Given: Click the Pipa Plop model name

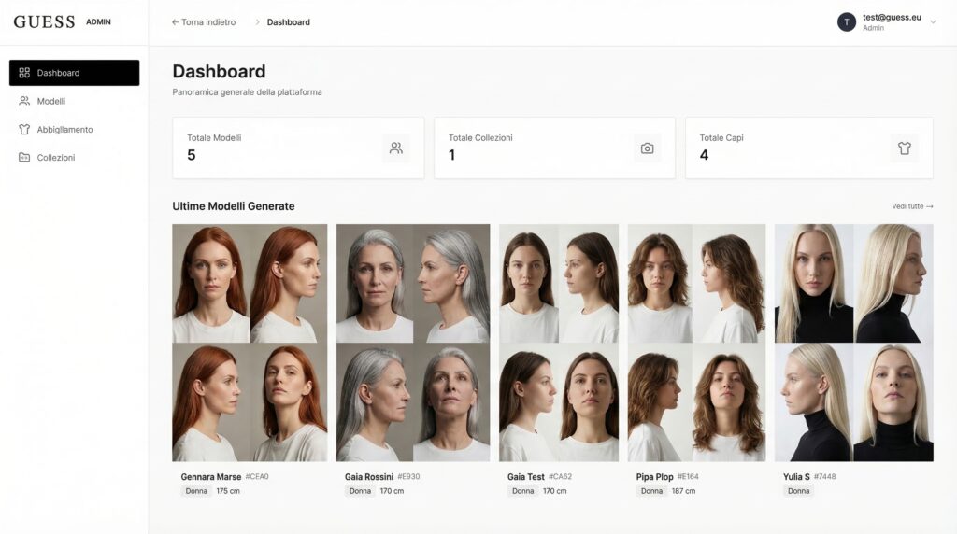Looking at the screenshot, I should tap(655, 477).
